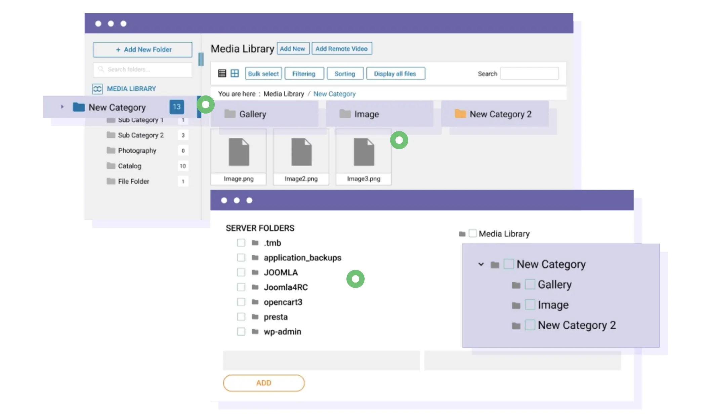
Task: Click the list view icon in Media Library
Action: [222, 73]
